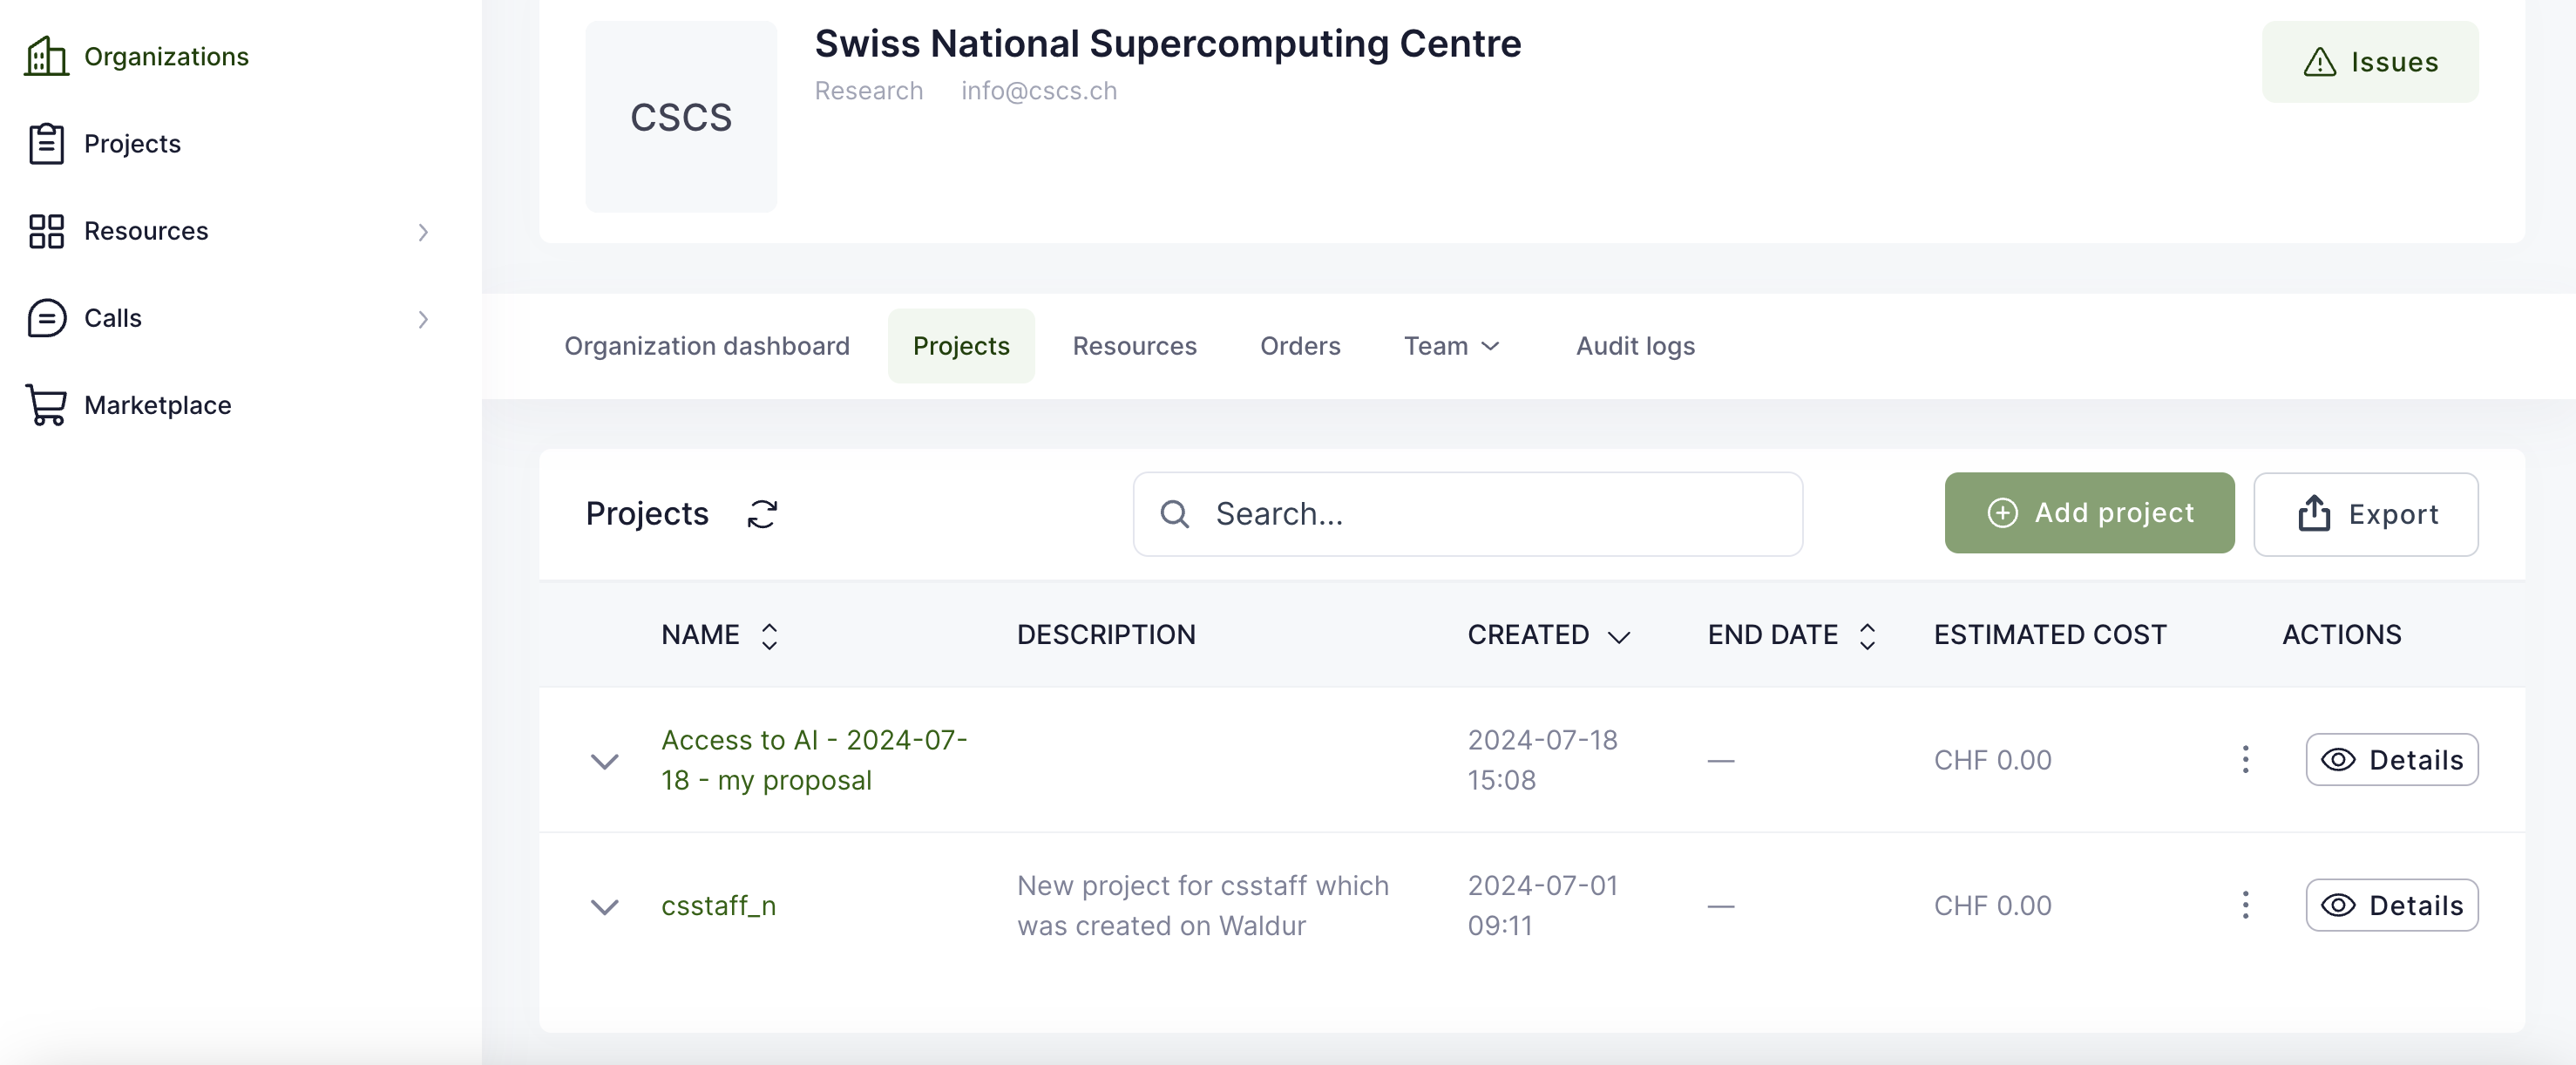
Task: Open the Projects sidebar icon
Action: click(46, 144)
